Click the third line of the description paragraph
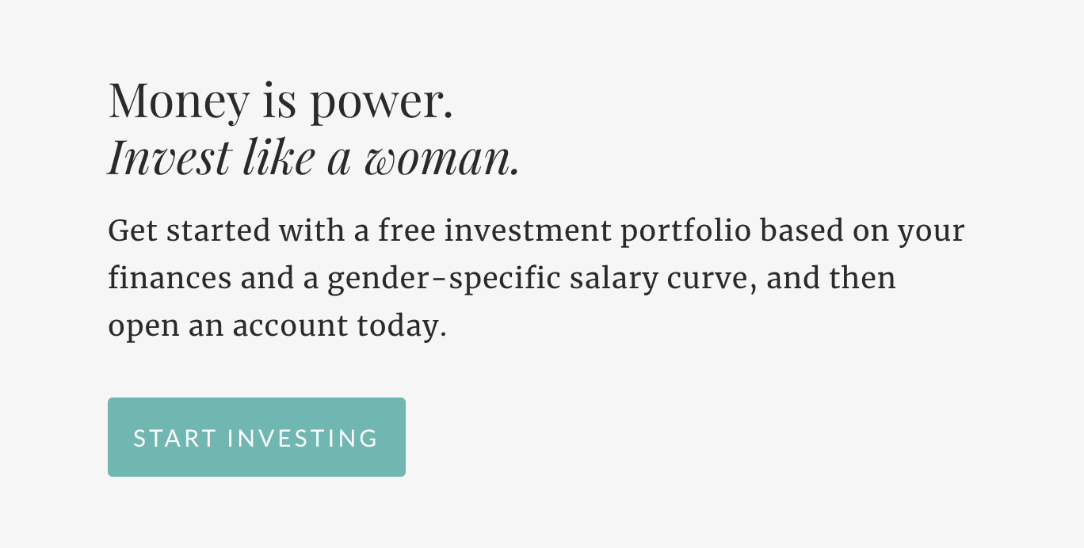 [x=277, y=325]
